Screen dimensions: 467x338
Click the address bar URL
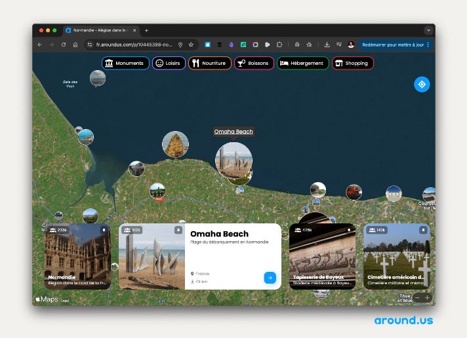click(x=134, y=45)
